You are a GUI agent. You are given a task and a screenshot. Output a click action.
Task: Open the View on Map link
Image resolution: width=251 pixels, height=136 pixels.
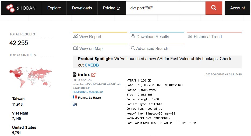tap(91, 49)
